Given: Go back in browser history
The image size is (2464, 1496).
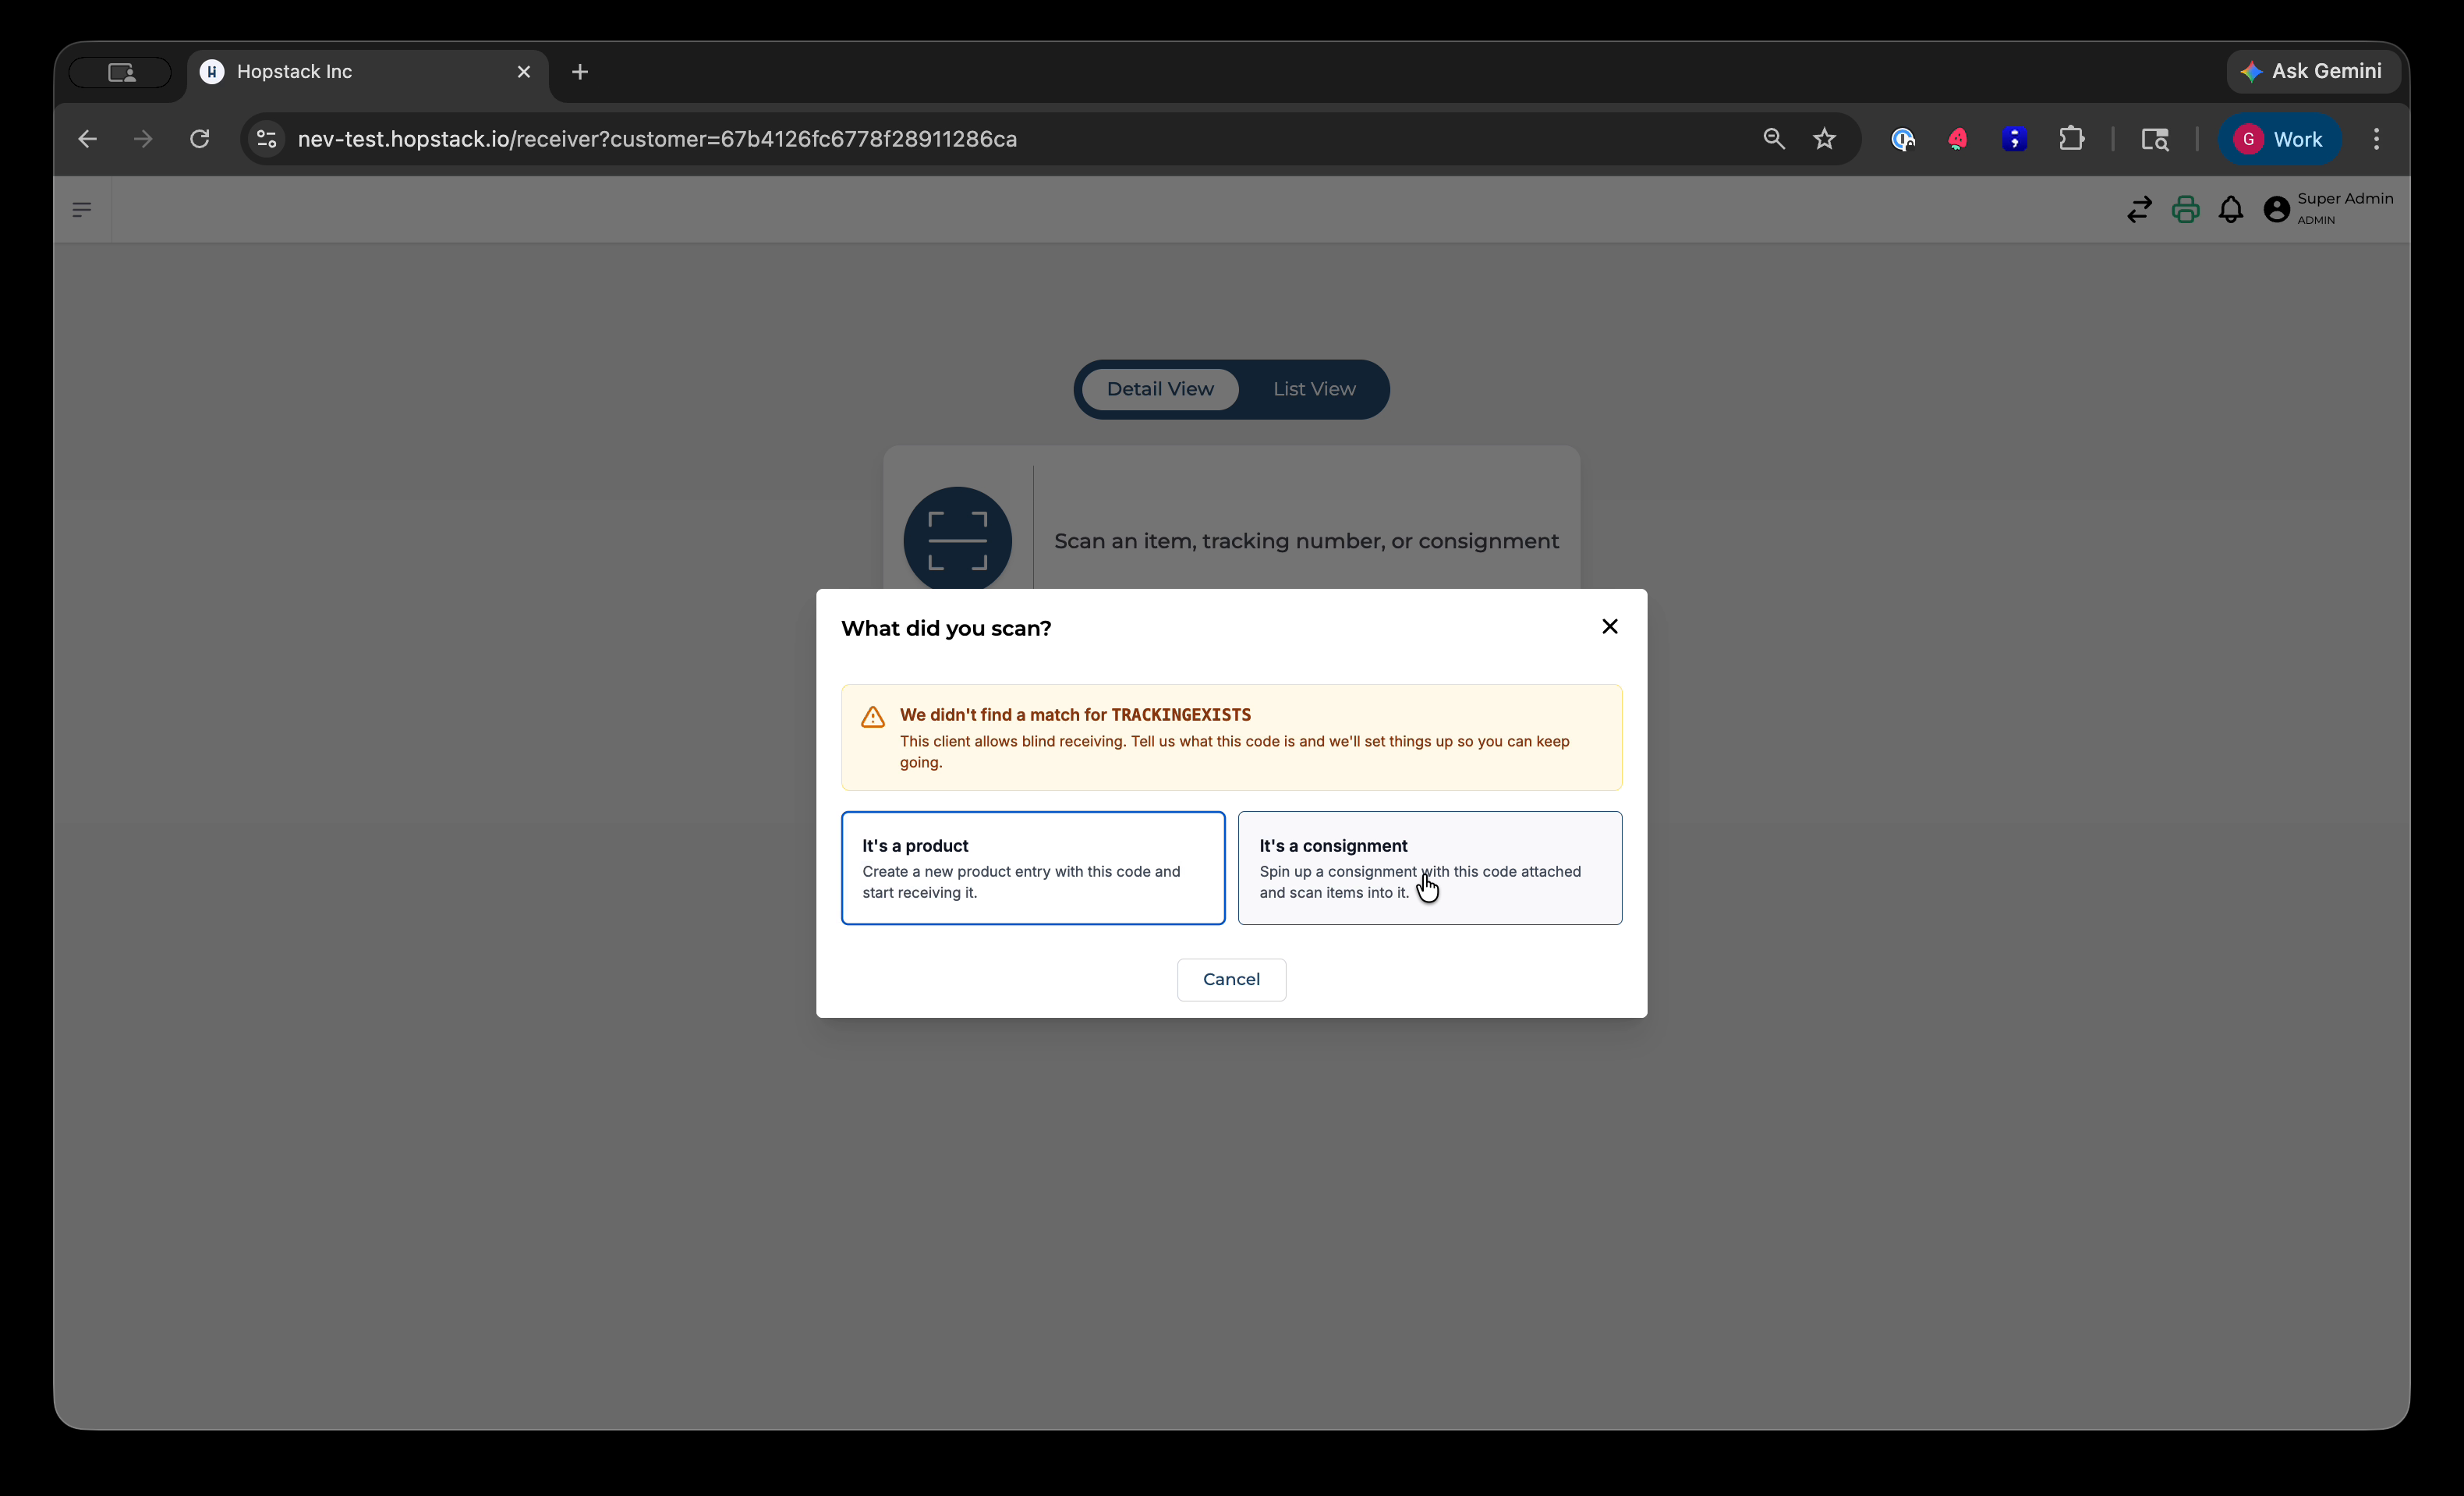Looking at the screenshot, I should (x=88, y=139).
